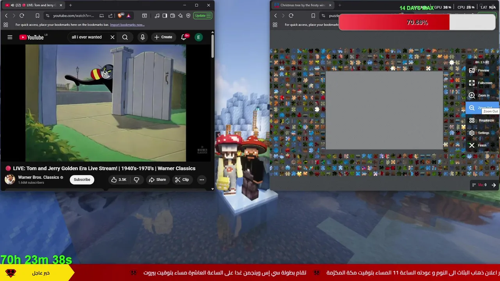Run the YouTube search magnifier
Screen dimensions: 500x281
[x=125, y=37]
